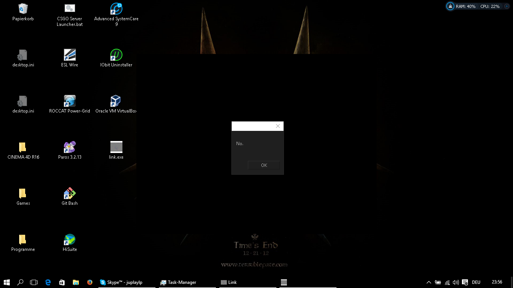
Task: Select the Oracle VM VirtualBox shortcut
Action: (116, 101)
